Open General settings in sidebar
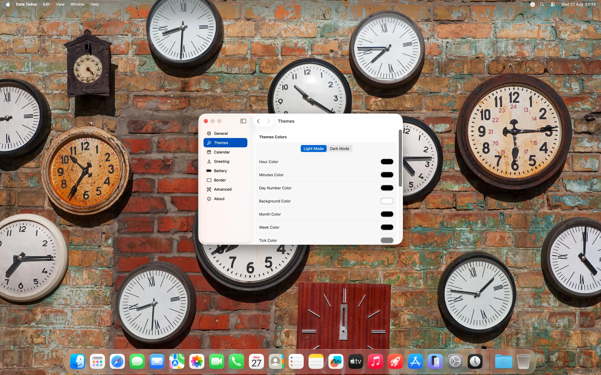Viewport: 601px width, 375px height. point(225,133)
